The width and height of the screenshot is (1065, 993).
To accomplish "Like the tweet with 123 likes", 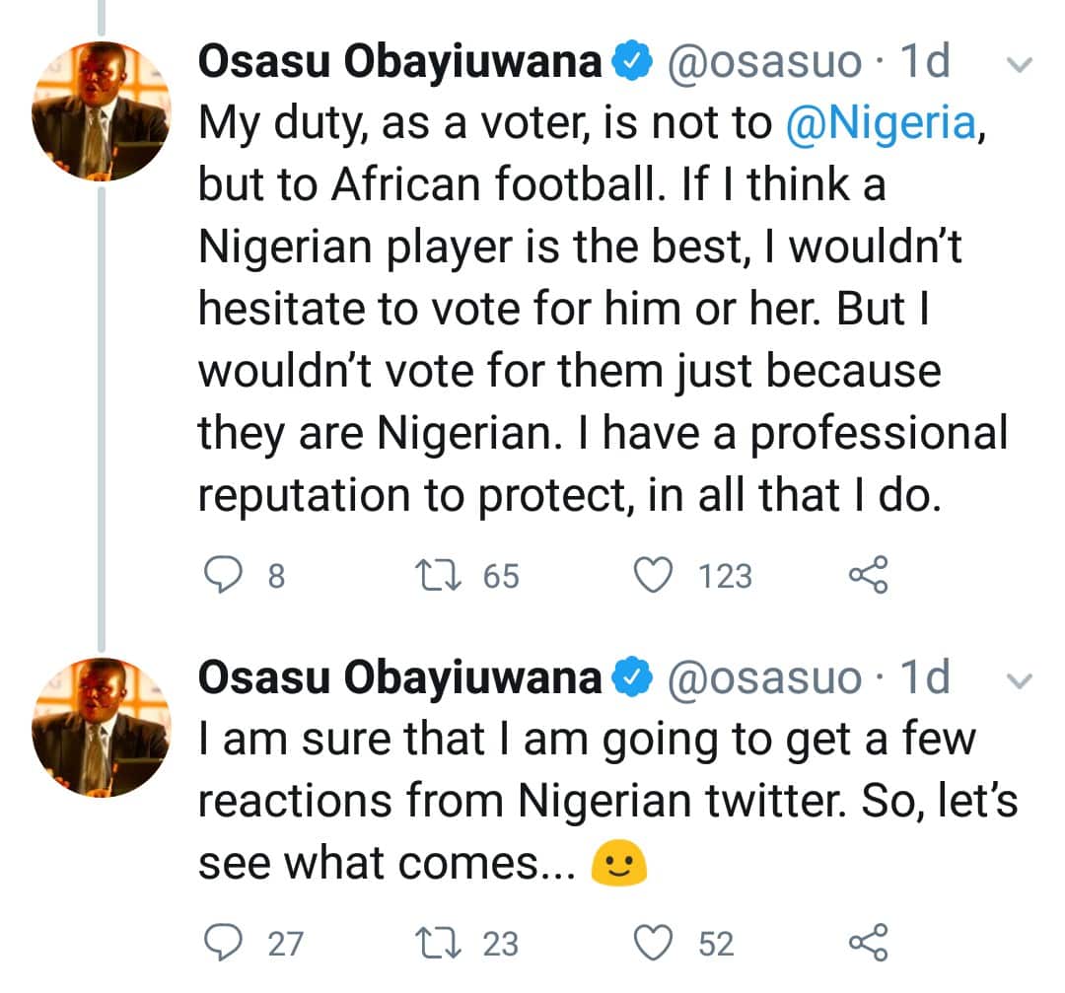I will click(x=651, y=575).
